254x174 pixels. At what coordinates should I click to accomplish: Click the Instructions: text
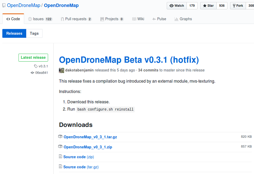tap(70, 91)
